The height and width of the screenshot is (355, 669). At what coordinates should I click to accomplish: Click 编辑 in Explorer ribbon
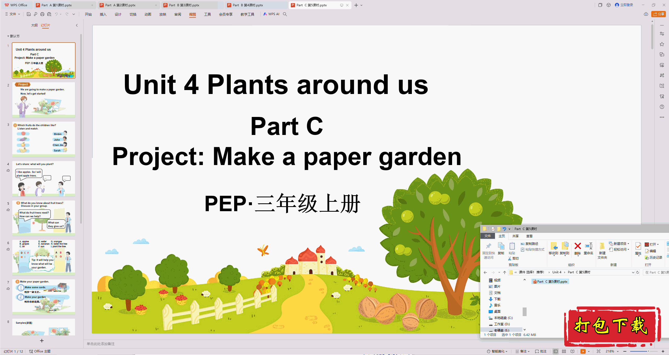tap(650, 251)
